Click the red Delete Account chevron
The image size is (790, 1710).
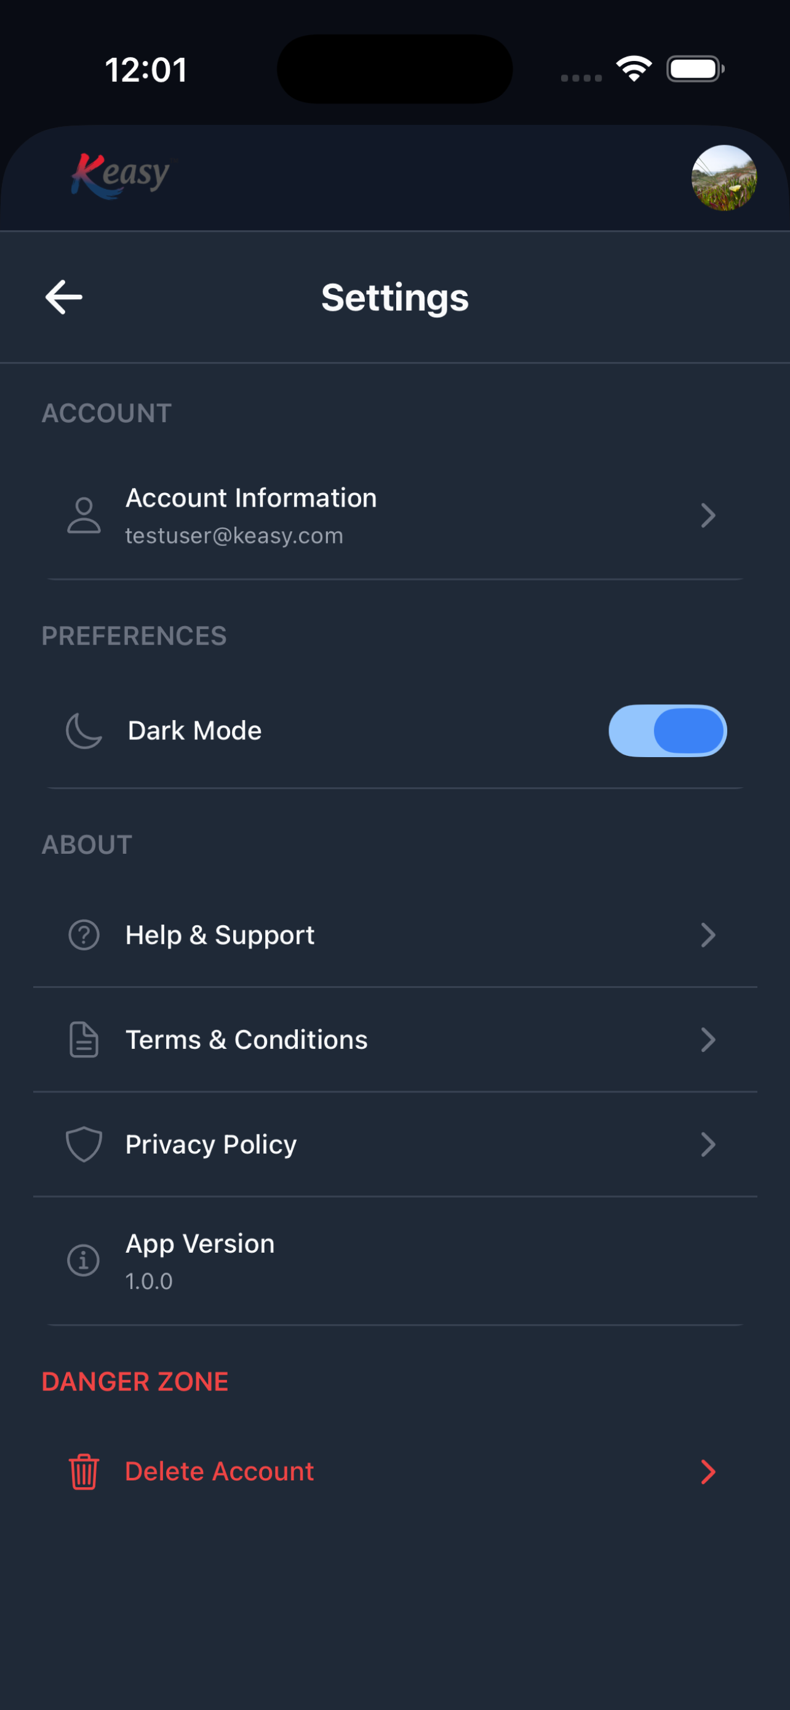pyautogui.click(x=708, y=1472)
